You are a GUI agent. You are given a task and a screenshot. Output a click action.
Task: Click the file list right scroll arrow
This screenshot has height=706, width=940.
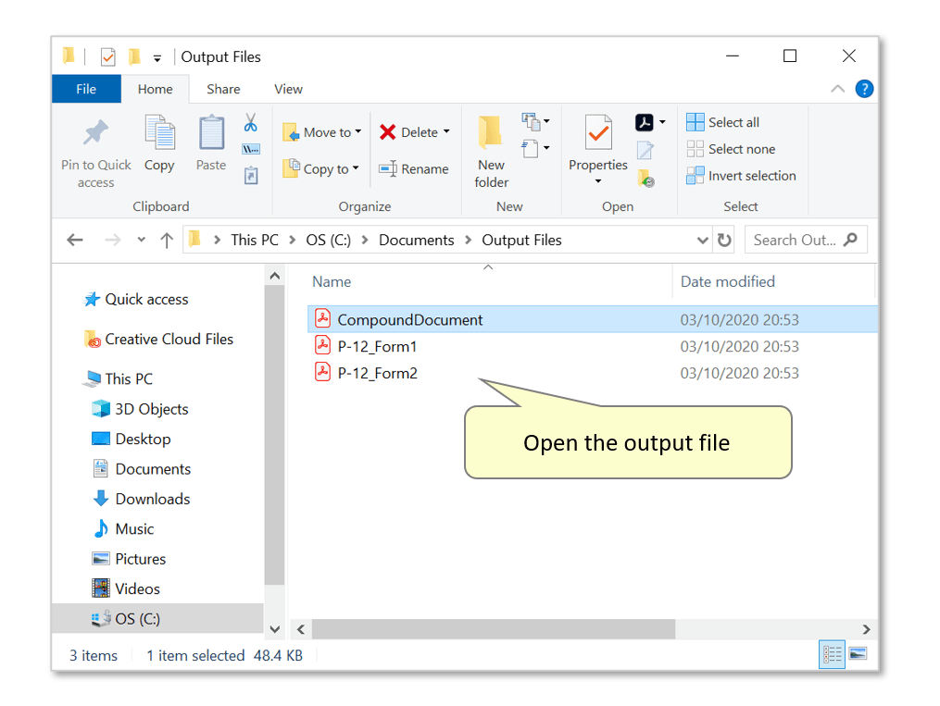[866, 629]
